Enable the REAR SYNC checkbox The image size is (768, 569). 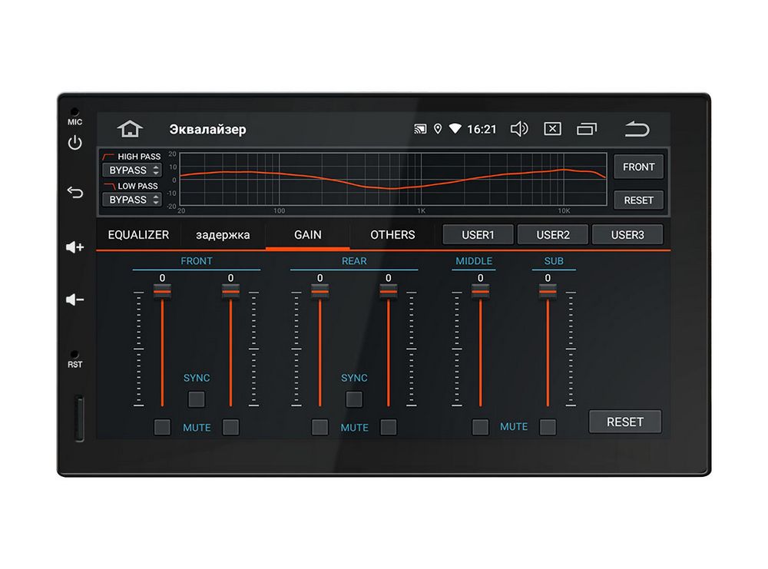pos(354,399)
